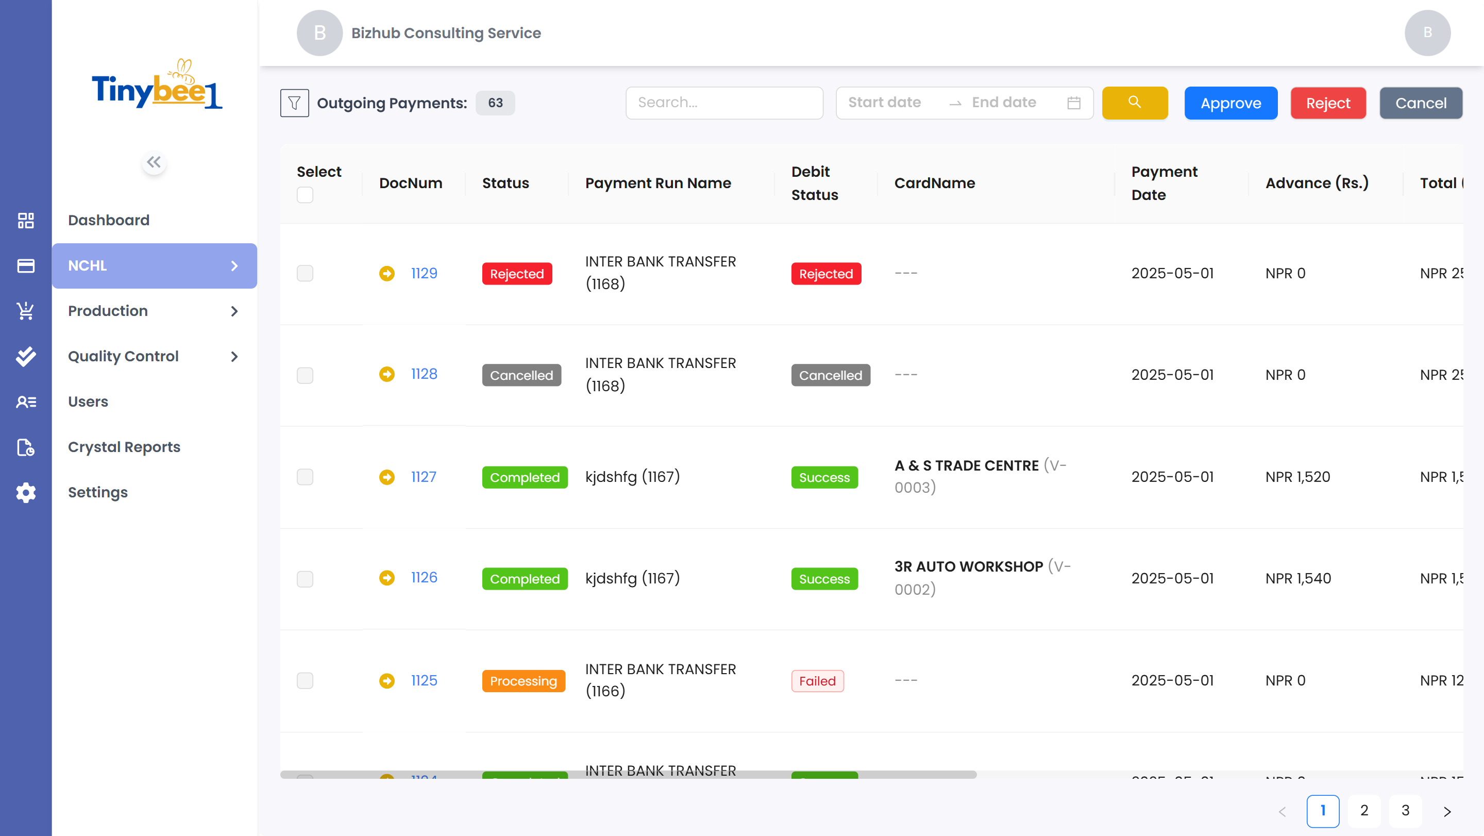Click the Rejected status tag of 1129
This screenshot has width=1484, height=836.
click(517, 274)
